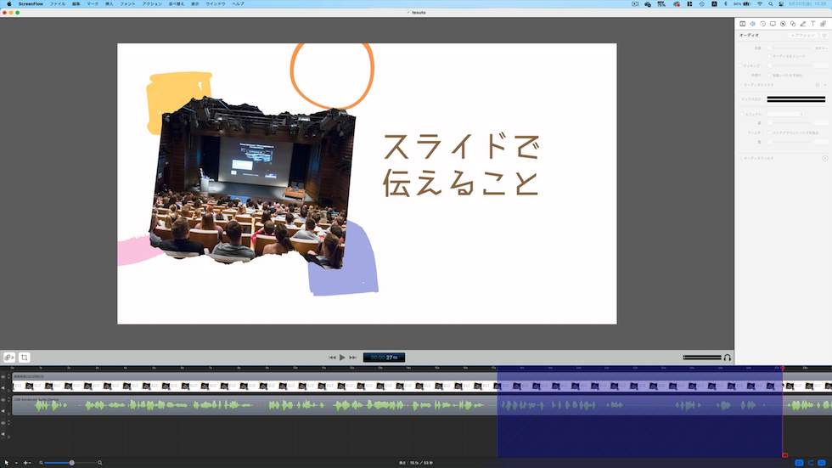Open the Video Motion inspector tab
Viewport: 832px width, 468px height.
pos(762,24)
